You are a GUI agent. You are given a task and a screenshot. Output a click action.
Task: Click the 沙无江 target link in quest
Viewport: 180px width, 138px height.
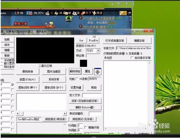(x=112, y=23)
